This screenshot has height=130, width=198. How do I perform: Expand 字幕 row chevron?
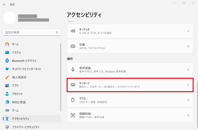188,46
